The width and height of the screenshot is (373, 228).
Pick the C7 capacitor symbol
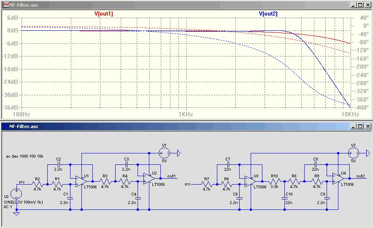[x=228, y=164]
